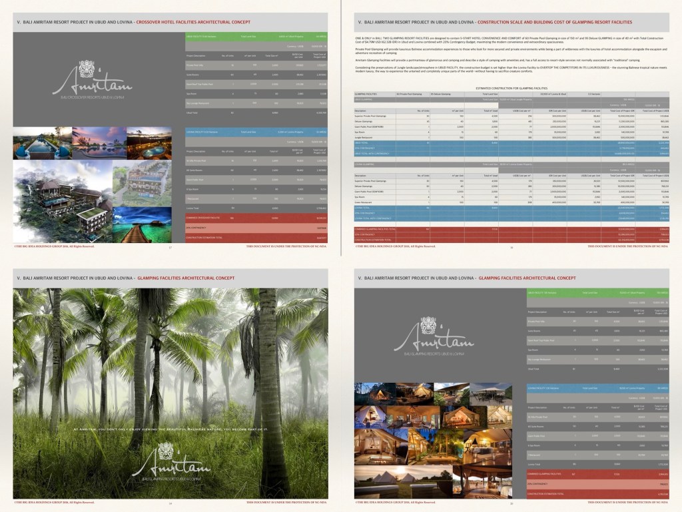
Task: Click the red "Combined Glamping Facilities Total" row
Action: [511, 228]
